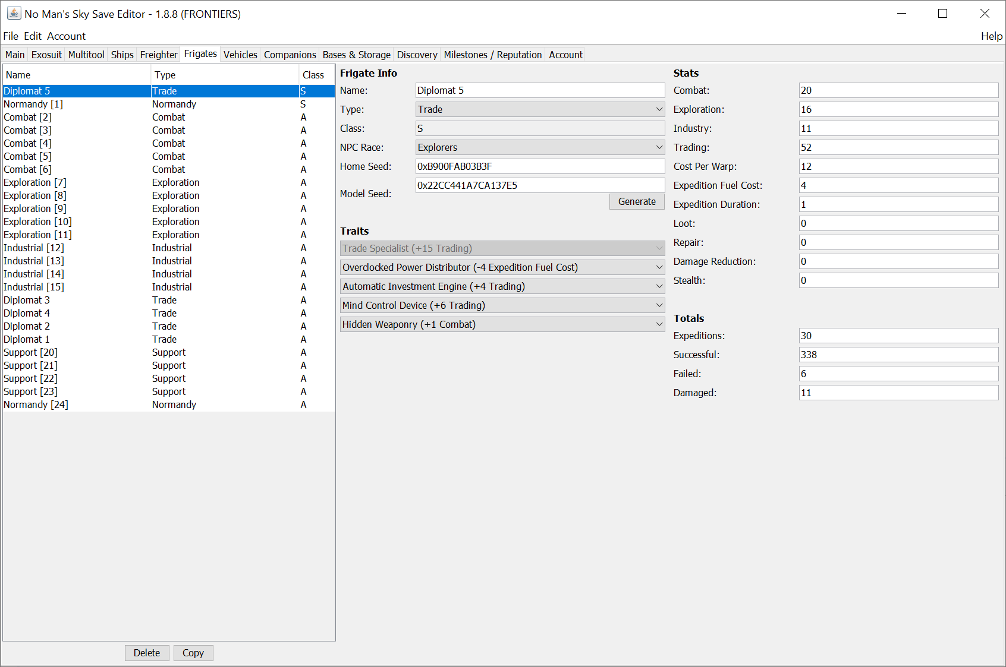Switch to the Account tab
The height and width of the screenshot is (667, 1006).
[x=565, y=55]
